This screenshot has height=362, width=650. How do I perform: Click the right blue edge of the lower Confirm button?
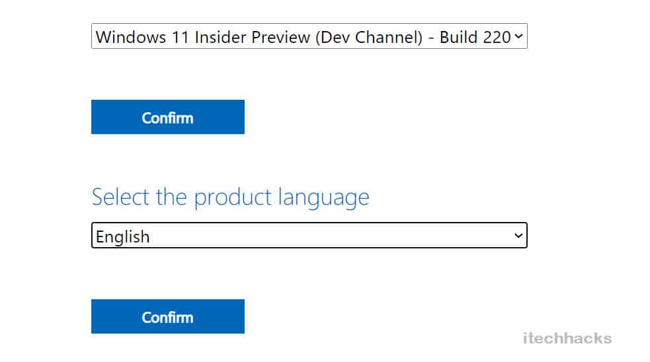(x=237, y=316)
